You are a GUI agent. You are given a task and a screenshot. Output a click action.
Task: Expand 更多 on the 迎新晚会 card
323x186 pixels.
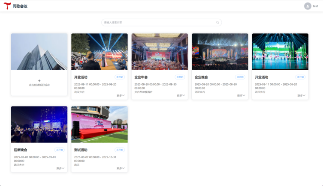(x=60, y=168)
